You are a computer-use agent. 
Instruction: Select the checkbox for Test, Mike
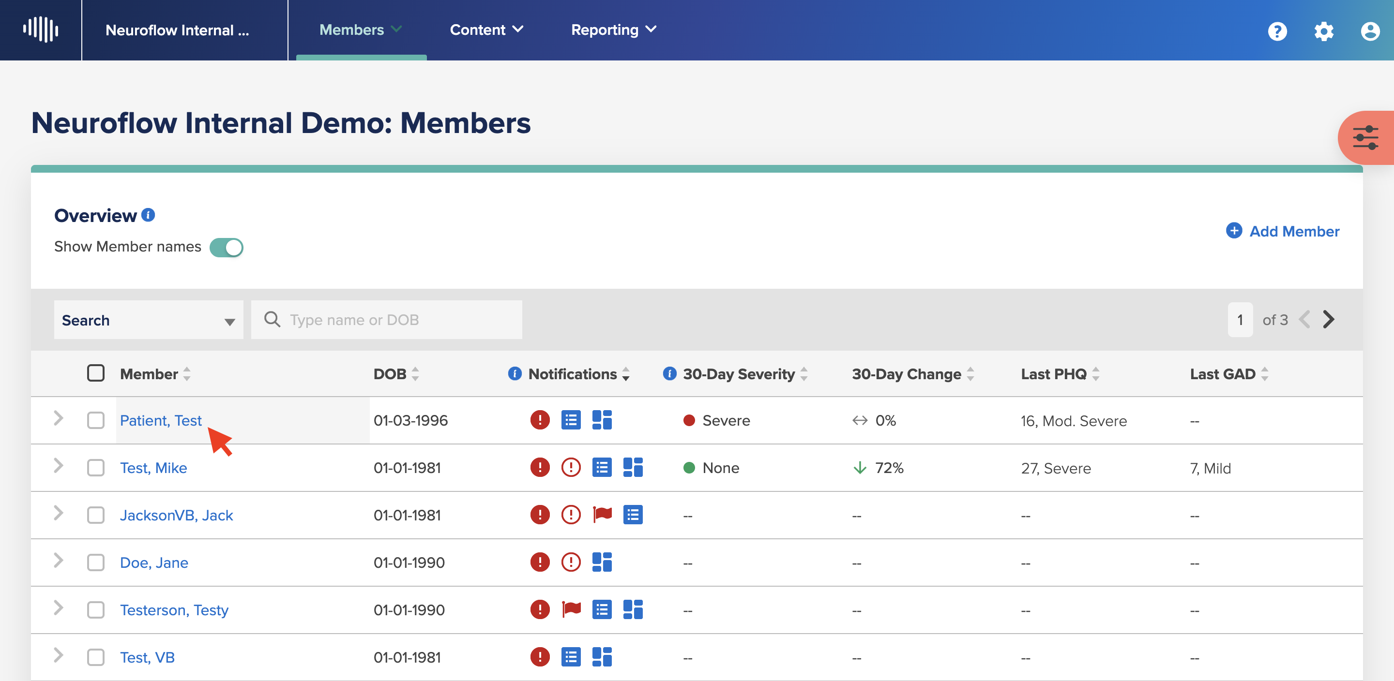(96, 467)
